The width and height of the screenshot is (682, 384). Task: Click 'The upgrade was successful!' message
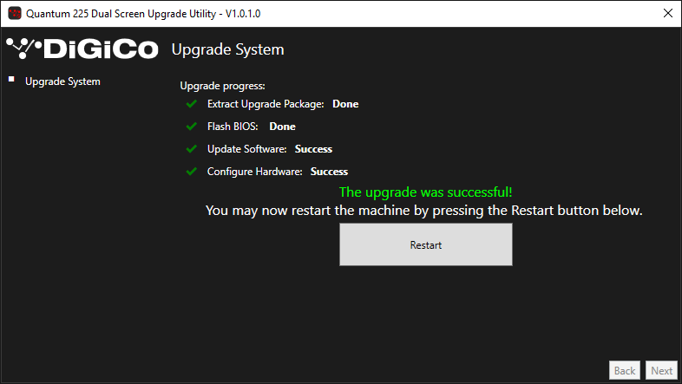(426, 192)
